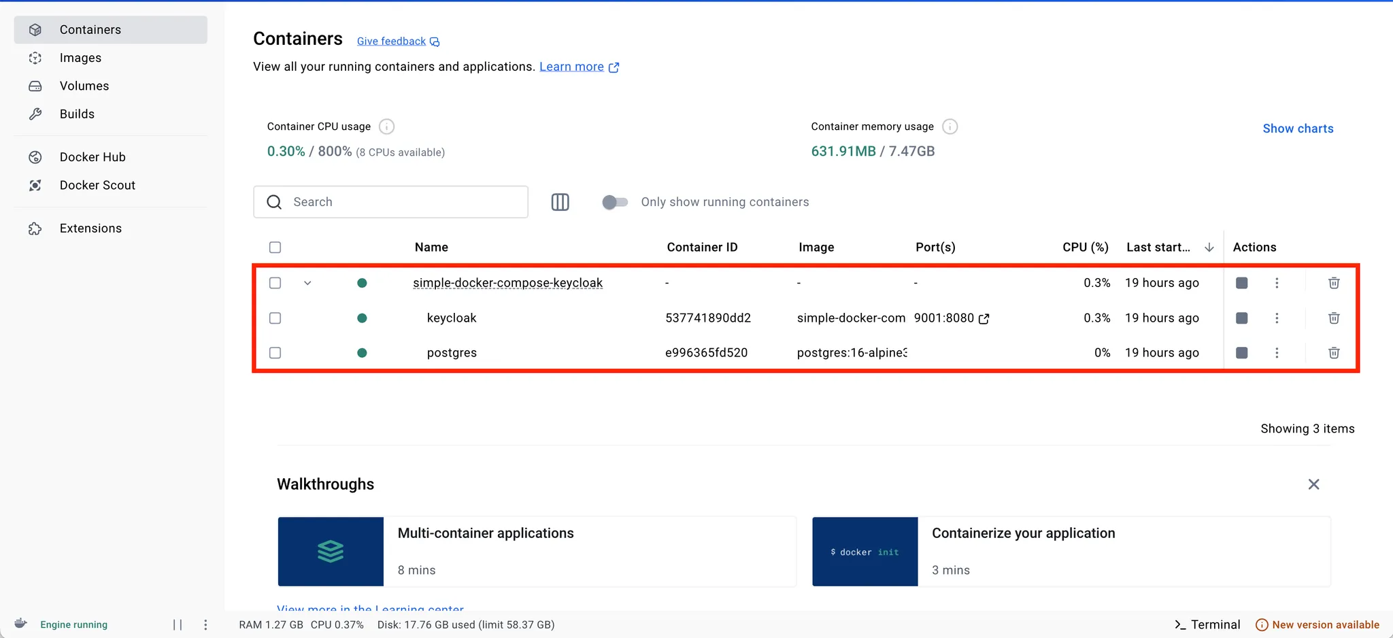This screenshot has width=1393, height=638.
Task: Delete the simple-docker-compose-keycloak stack
Action: [1334, 283]
